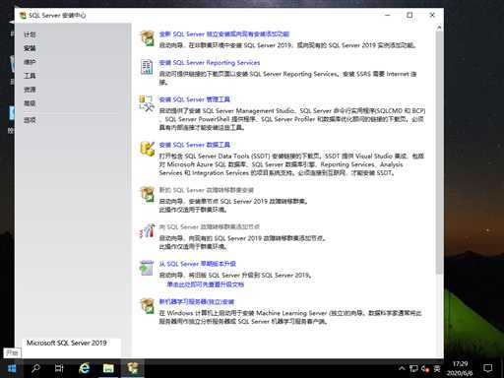
Task: Click the Reporting Services install icon
Action: click(x=147, y=67)
